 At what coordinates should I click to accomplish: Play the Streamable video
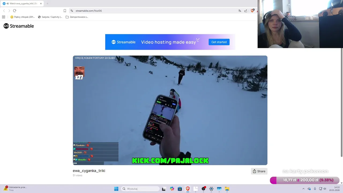[170, 110]
